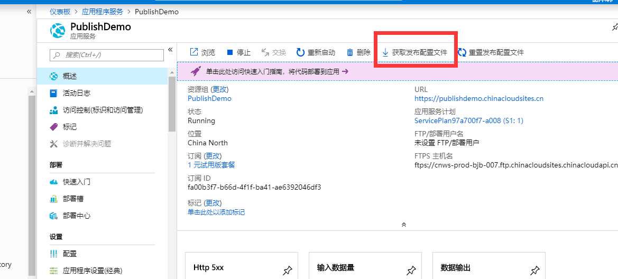Open Deployment Center (部署中心) item
The image size is (618, 279).
coord(103,216)
